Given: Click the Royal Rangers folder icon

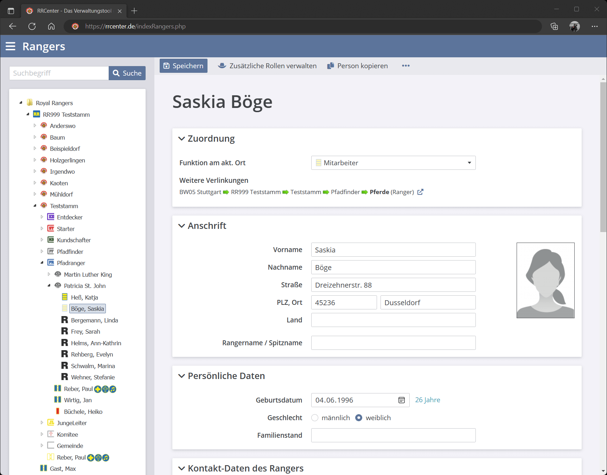Looking at the screenshot, I should point(30,103).
